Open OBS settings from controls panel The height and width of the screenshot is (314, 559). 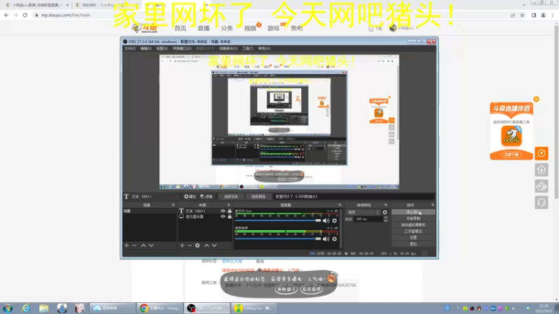413,237
